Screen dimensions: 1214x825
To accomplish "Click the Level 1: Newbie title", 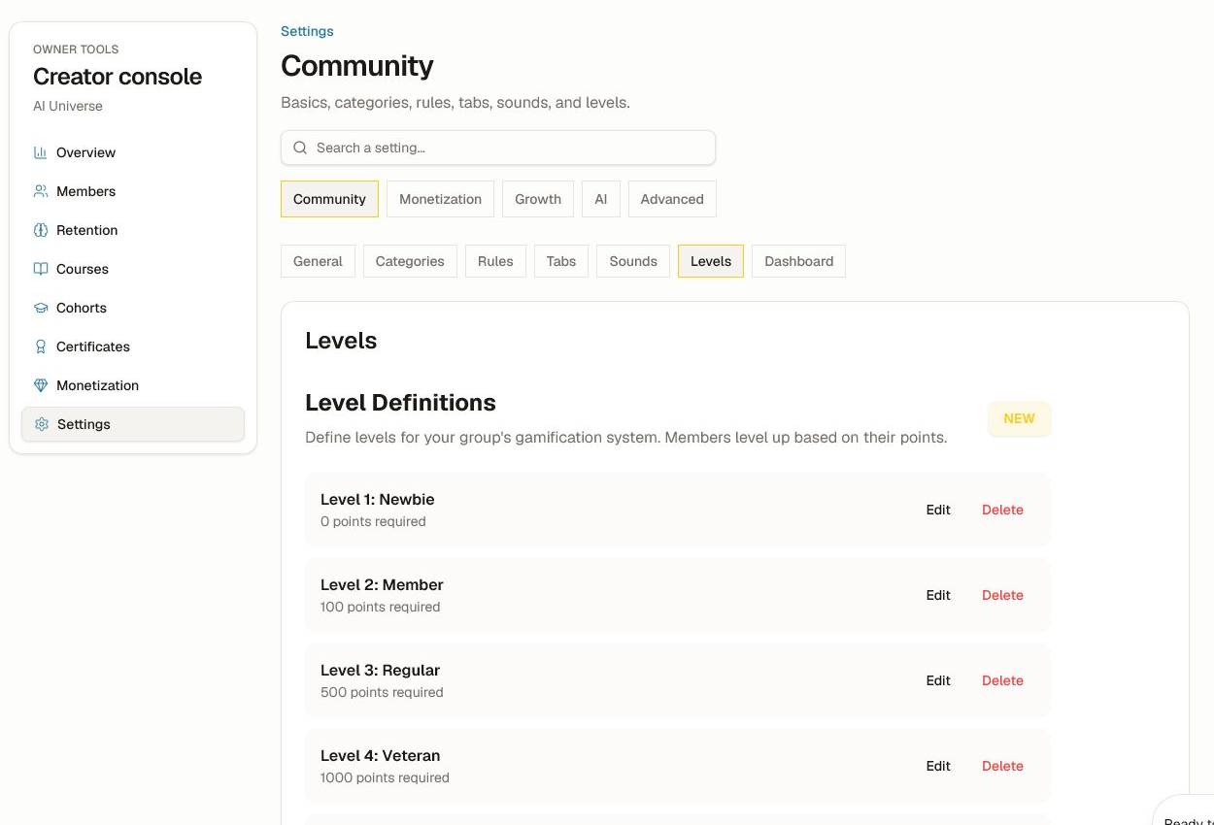I will tap(378, 499).
